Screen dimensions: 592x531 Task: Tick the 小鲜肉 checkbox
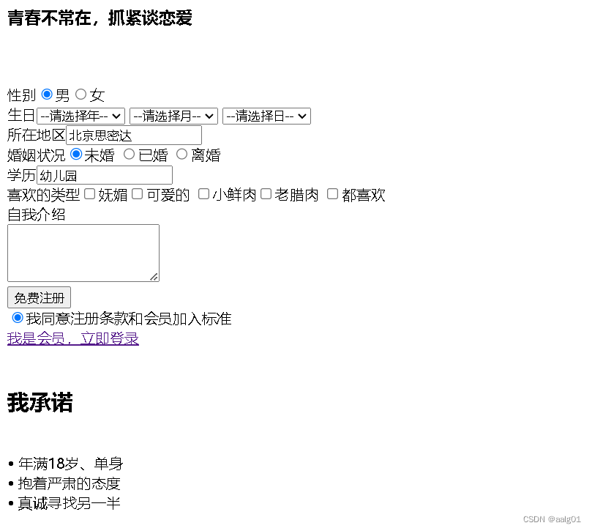coord(204,194)
